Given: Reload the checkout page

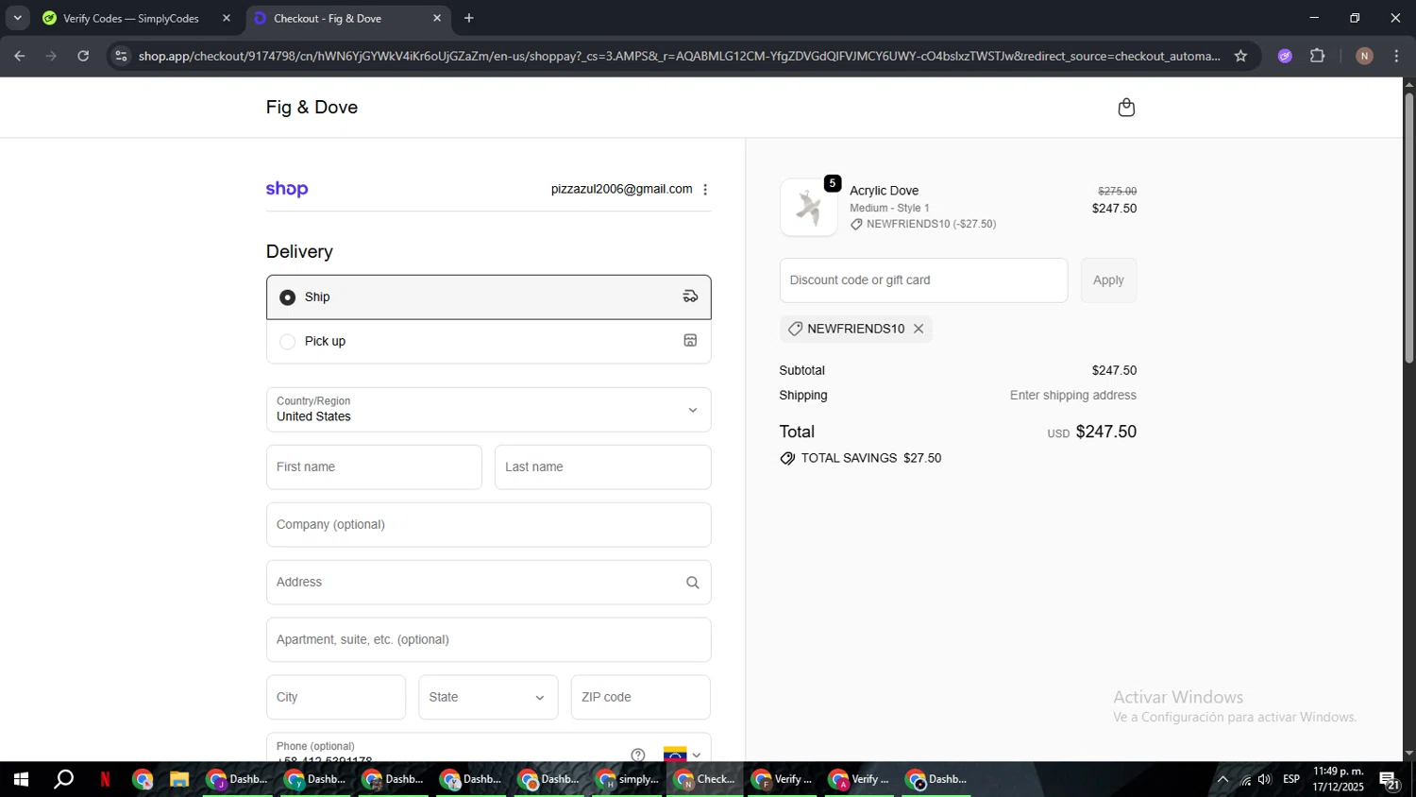Looking at the screenshot, I should coord(83,56).
